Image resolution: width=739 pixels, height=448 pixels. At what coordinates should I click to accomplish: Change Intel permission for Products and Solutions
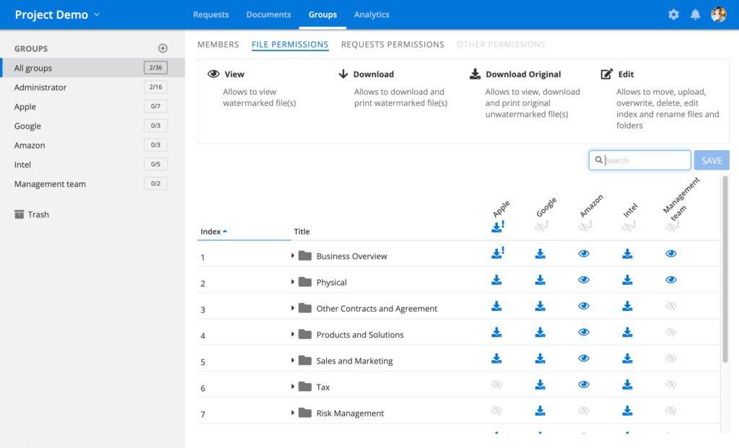click(x=627, y=332)
